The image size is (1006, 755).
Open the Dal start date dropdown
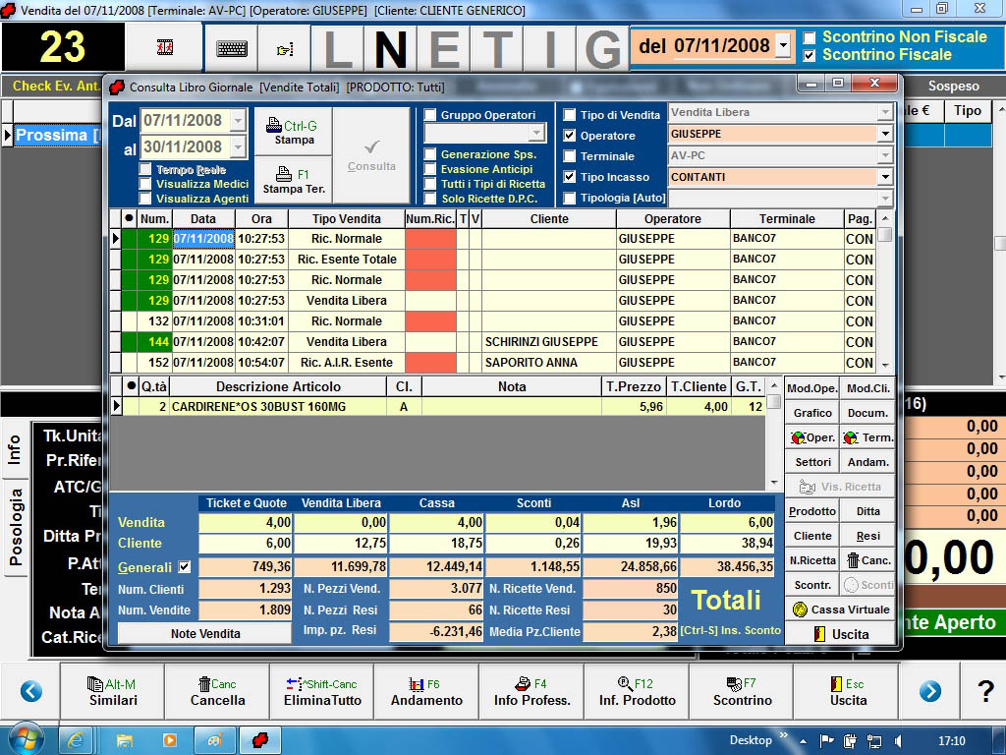(x=238, y=121)
